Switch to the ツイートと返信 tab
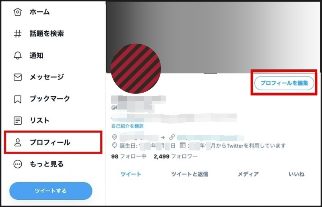The image size is (322, 207). point(190,174)
